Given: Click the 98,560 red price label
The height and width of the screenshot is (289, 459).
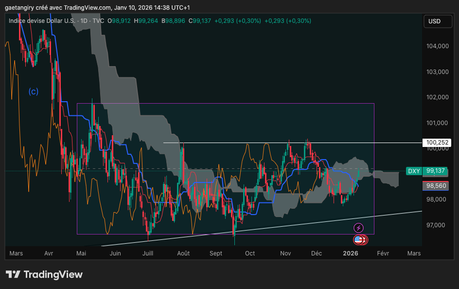Looking at the screenshot, I should click(x=436, y=185).
